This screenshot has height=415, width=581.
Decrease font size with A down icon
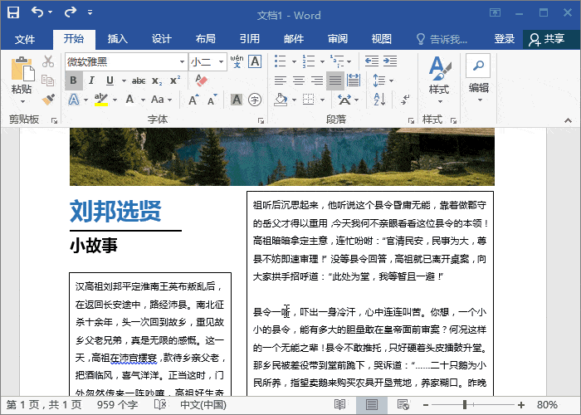coord(212,100)
